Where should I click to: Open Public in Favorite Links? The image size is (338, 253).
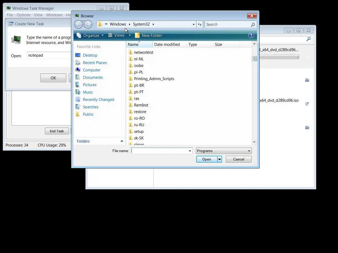coord(88,114)
